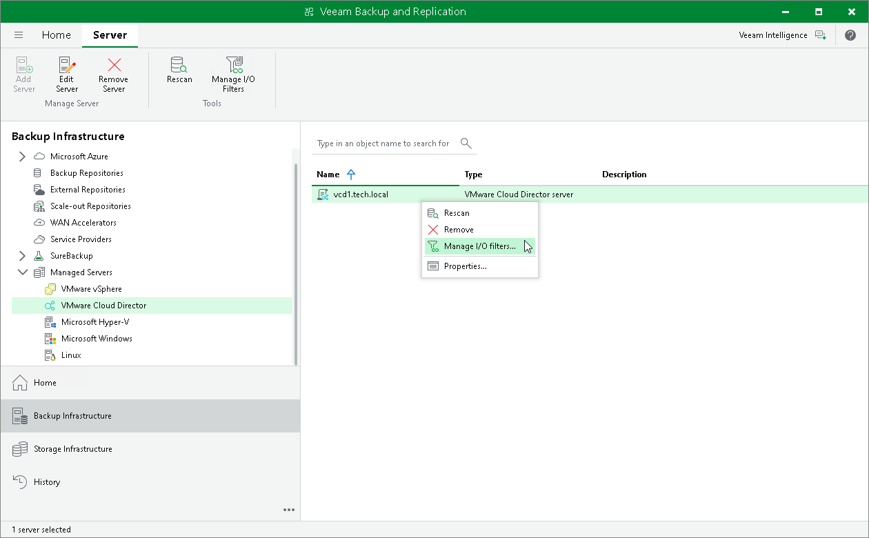The width and height of the screenshot is (869, 538).
Task: Select VMware Cloud Director in tree
Action: point(152,306)
